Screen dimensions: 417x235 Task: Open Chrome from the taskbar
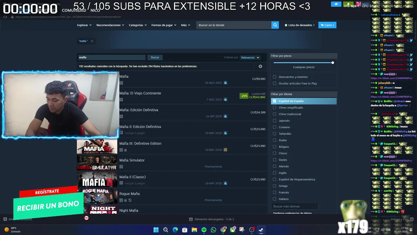pos(223,230)
